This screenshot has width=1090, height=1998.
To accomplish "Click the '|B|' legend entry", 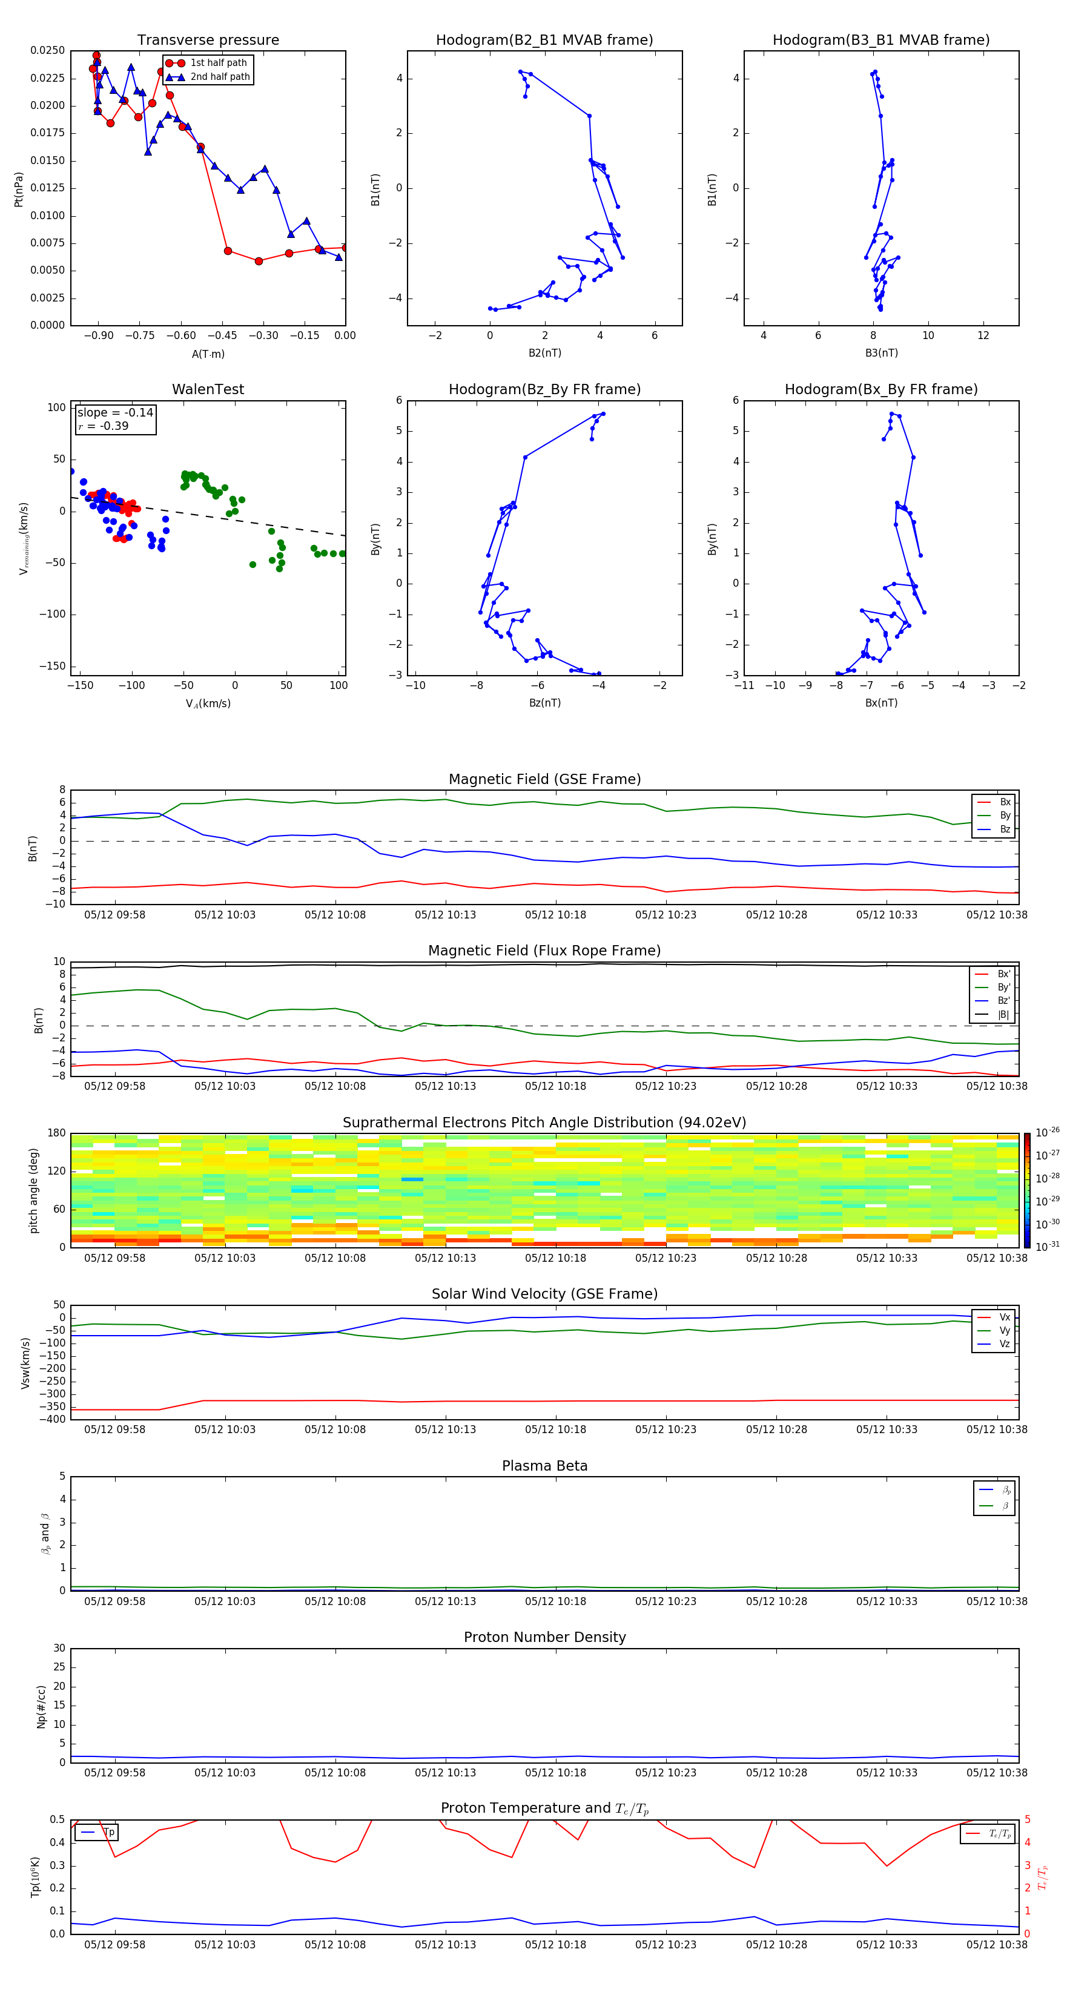I will [993, 1015].
